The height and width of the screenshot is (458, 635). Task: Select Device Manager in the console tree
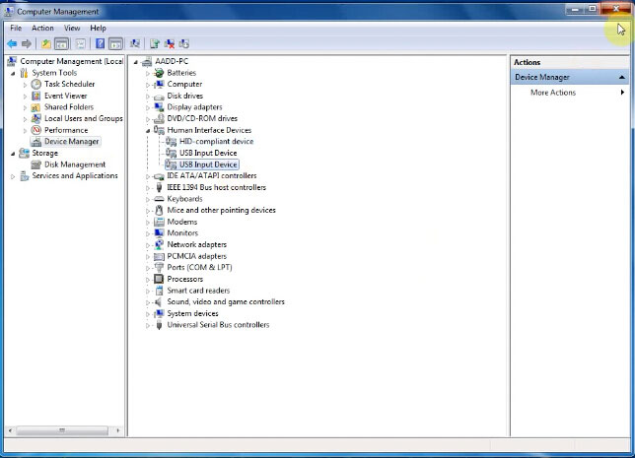tap(71, 142)
